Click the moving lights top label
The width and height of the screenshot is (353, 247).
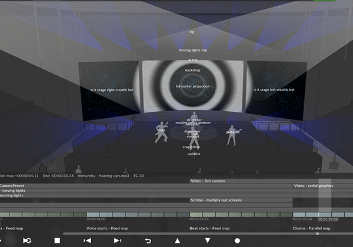(x=192, y=50)
